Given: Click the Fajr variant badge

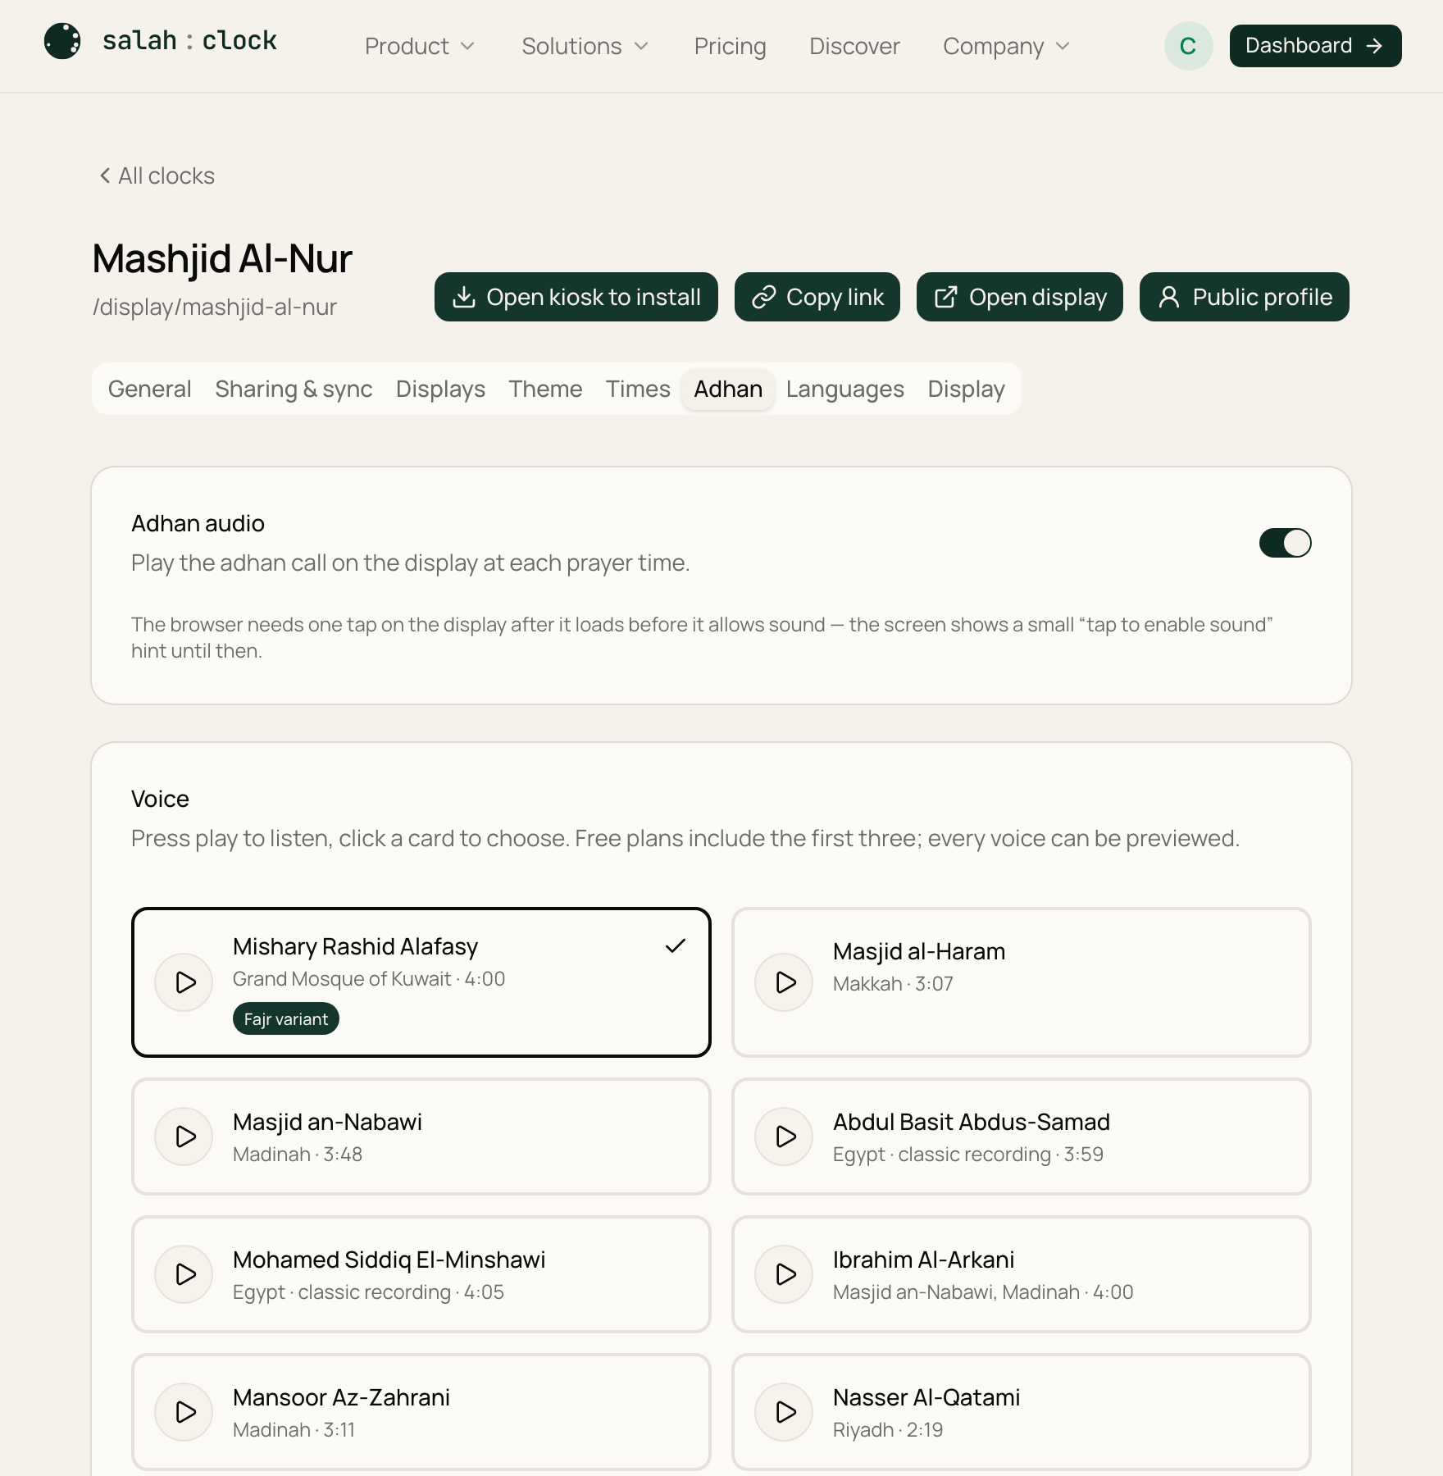Looking at the screenshot, I should [x=285, y=1018].
